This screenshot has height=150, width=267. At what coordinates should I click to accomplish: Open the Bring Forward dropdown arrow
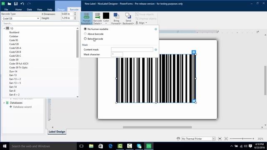[121, 23]
